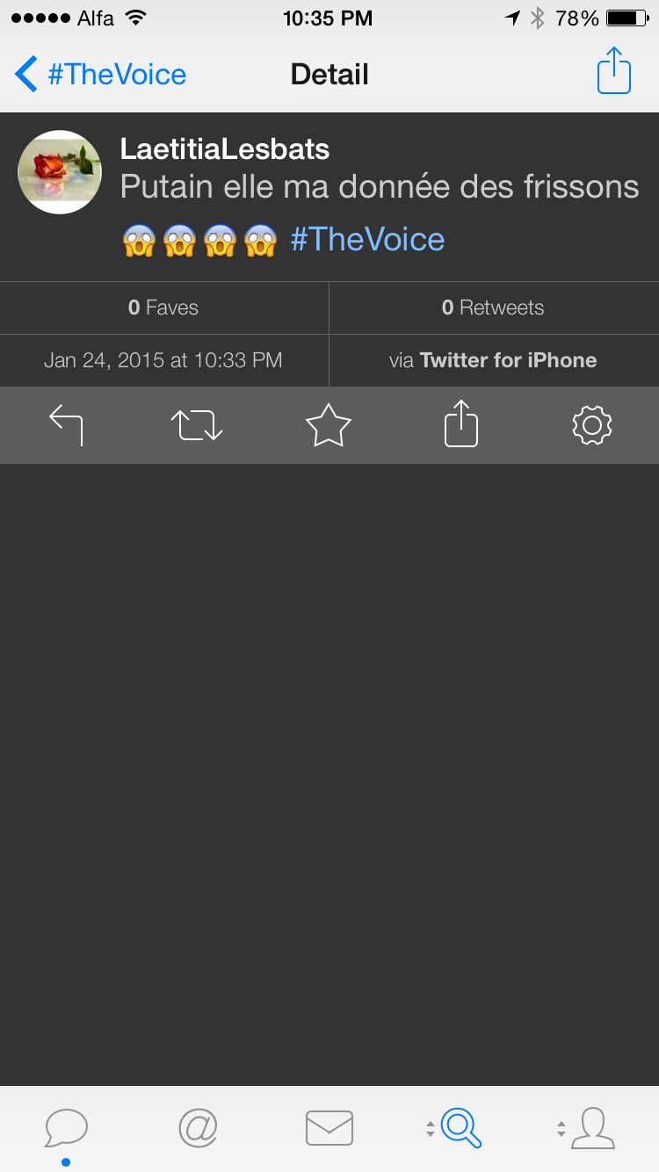Open share sheet from tweet action bar
The image size is (659, 1172).
461,425
